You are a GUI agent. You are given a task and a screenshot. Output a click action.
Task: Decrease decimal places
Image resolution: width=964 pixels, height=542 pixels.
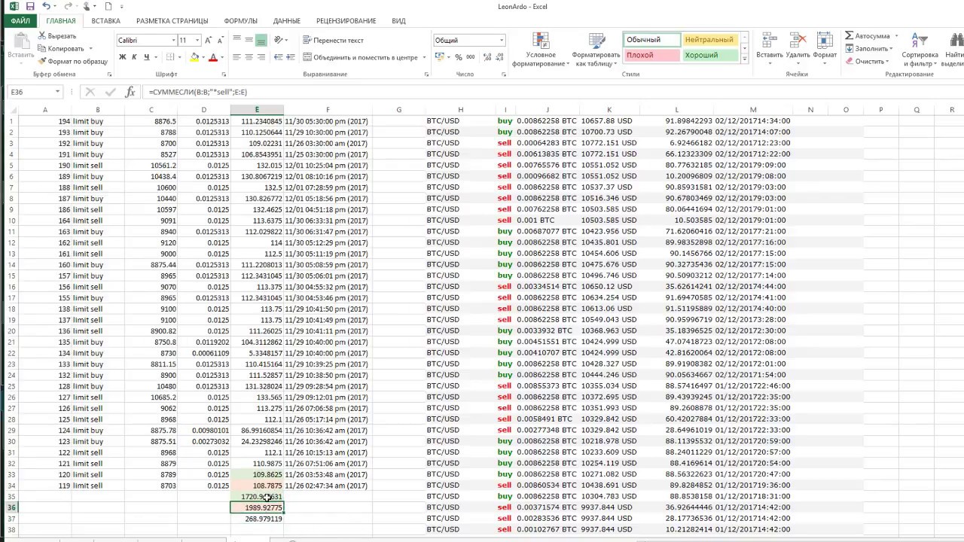[x=499, y=57]
